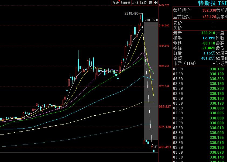Click the 涨幅 value -21.06%
The height and width of the screenshot is (162, 227).
click(208, 48)
